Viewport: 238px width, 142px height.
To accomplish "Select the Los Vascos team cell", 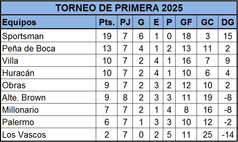I will pyautogui.click(x=49, y=134).
